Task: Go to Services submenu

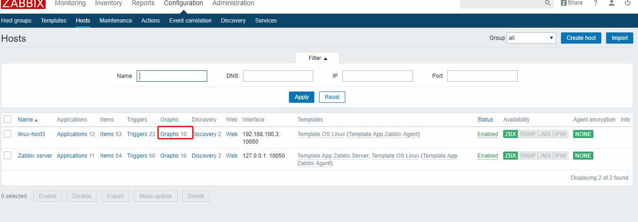Action: [266, 21]
